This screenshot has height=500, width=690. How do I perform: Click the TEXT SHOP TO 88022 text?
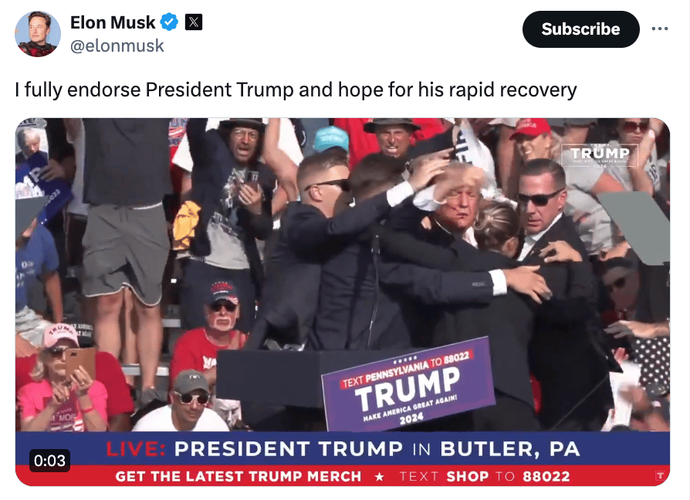485,477
